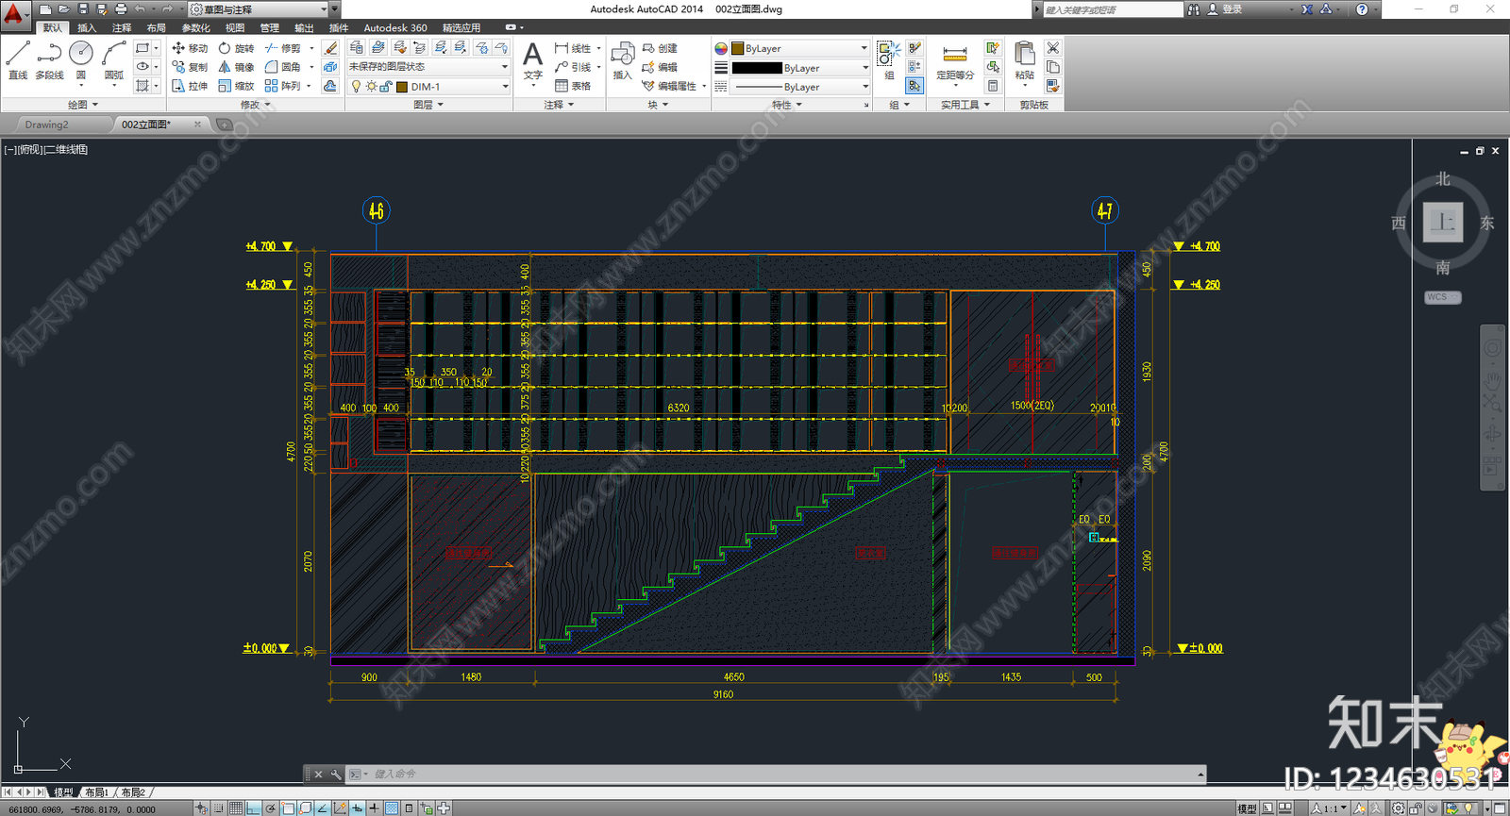
Task: Activate the 拉伸 stretch command
Action: (190, 86)
